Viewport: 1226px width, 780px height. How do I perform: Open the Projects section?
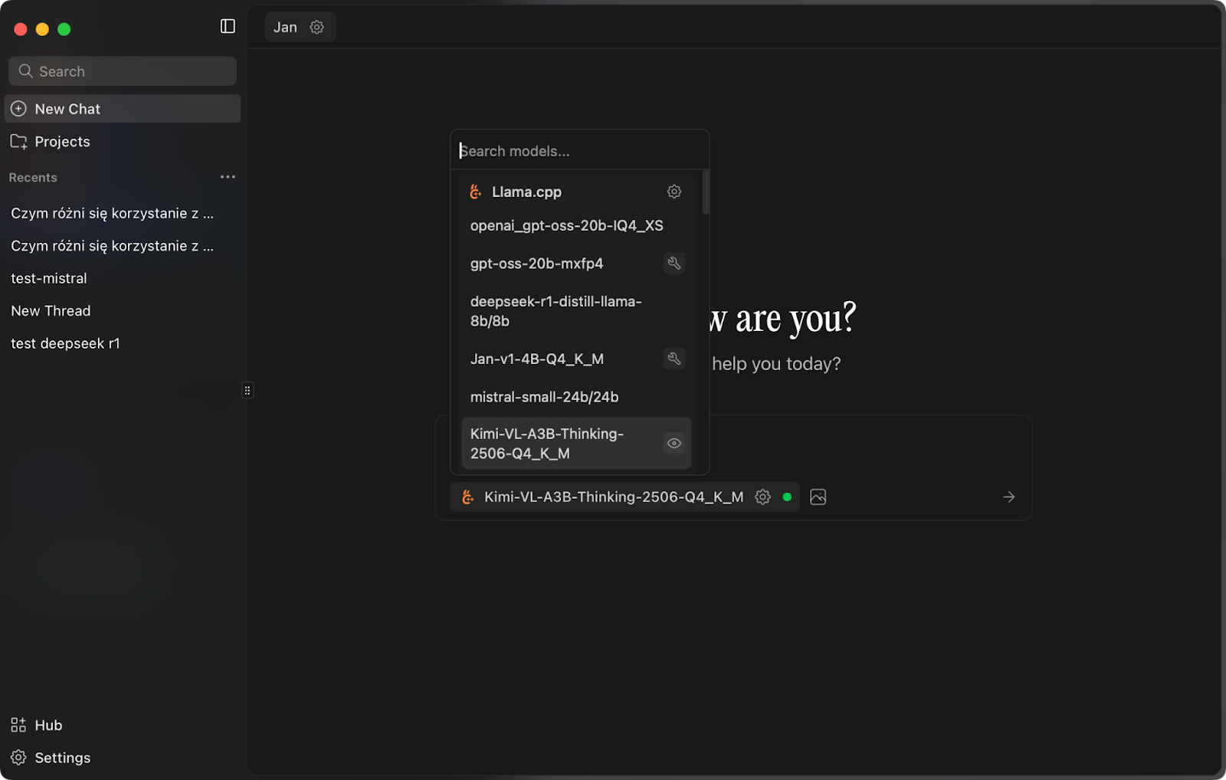[x=62, y=142]
